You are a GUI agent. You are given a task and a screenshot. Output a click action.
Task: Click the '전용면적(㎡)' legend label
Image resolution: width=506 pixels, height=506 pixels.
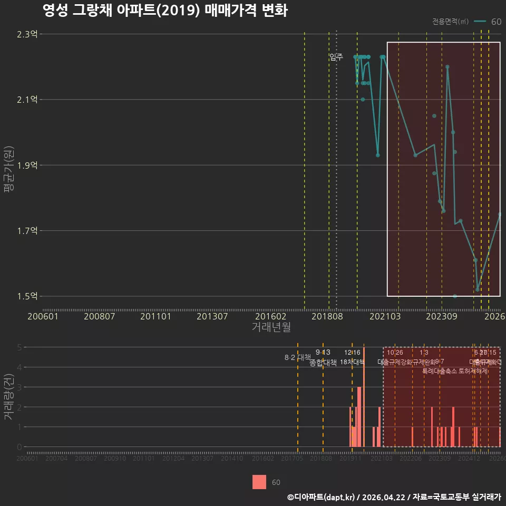450,21
